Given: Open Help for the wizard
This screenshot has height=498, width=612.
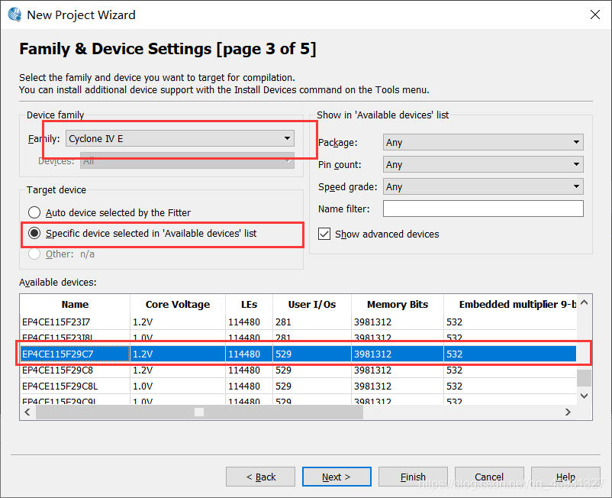Looking at the screenshot, I should [565, 477].
